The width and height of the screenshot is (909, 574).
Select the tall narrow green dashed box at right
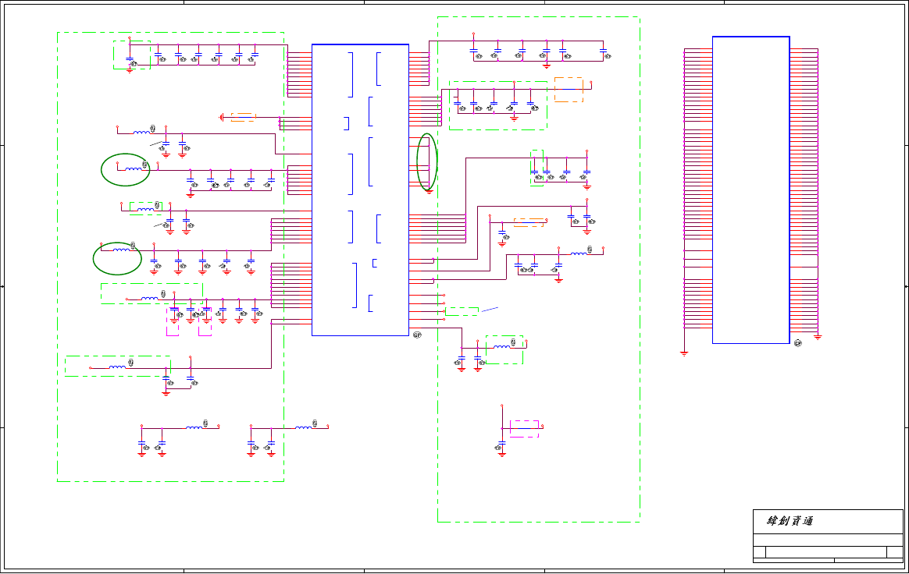pyautogui.click(x=536, y=168)
